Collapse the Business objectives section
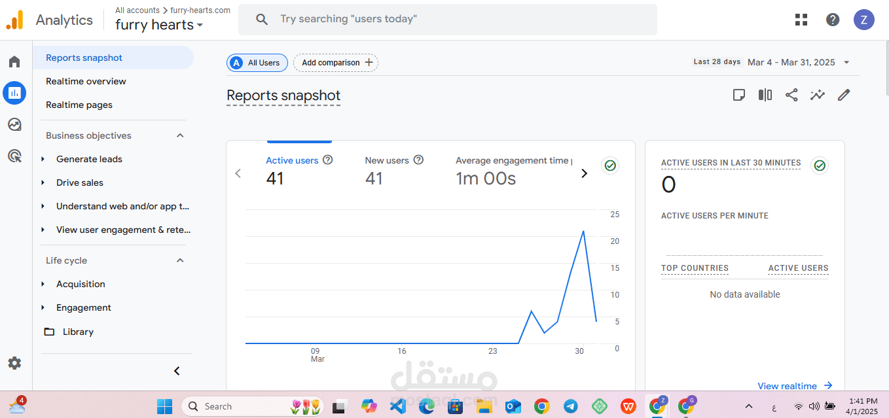 click(181, 135)
